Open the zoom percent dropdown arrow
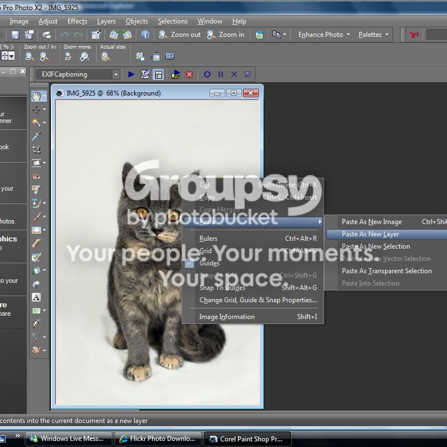The image size is (447, 447). click(x=12, y=56)
